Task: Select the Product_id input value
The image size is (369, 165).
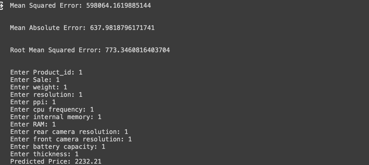Action: 81,72
